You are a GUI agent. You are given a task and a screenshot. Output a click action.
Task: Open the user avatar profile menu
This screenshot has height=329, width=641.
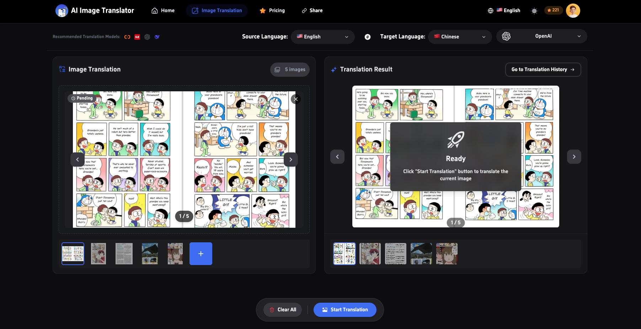pyautogui.click(x=573, y=11)
